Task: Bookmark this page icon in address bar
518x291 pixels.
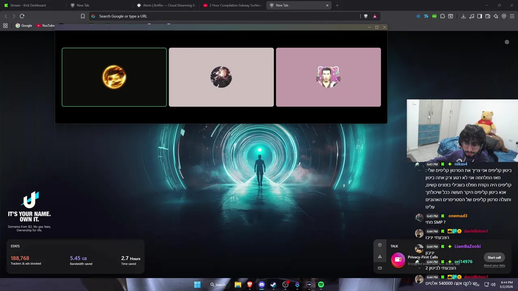Action: pyautogui.click(x=83, y=16)
